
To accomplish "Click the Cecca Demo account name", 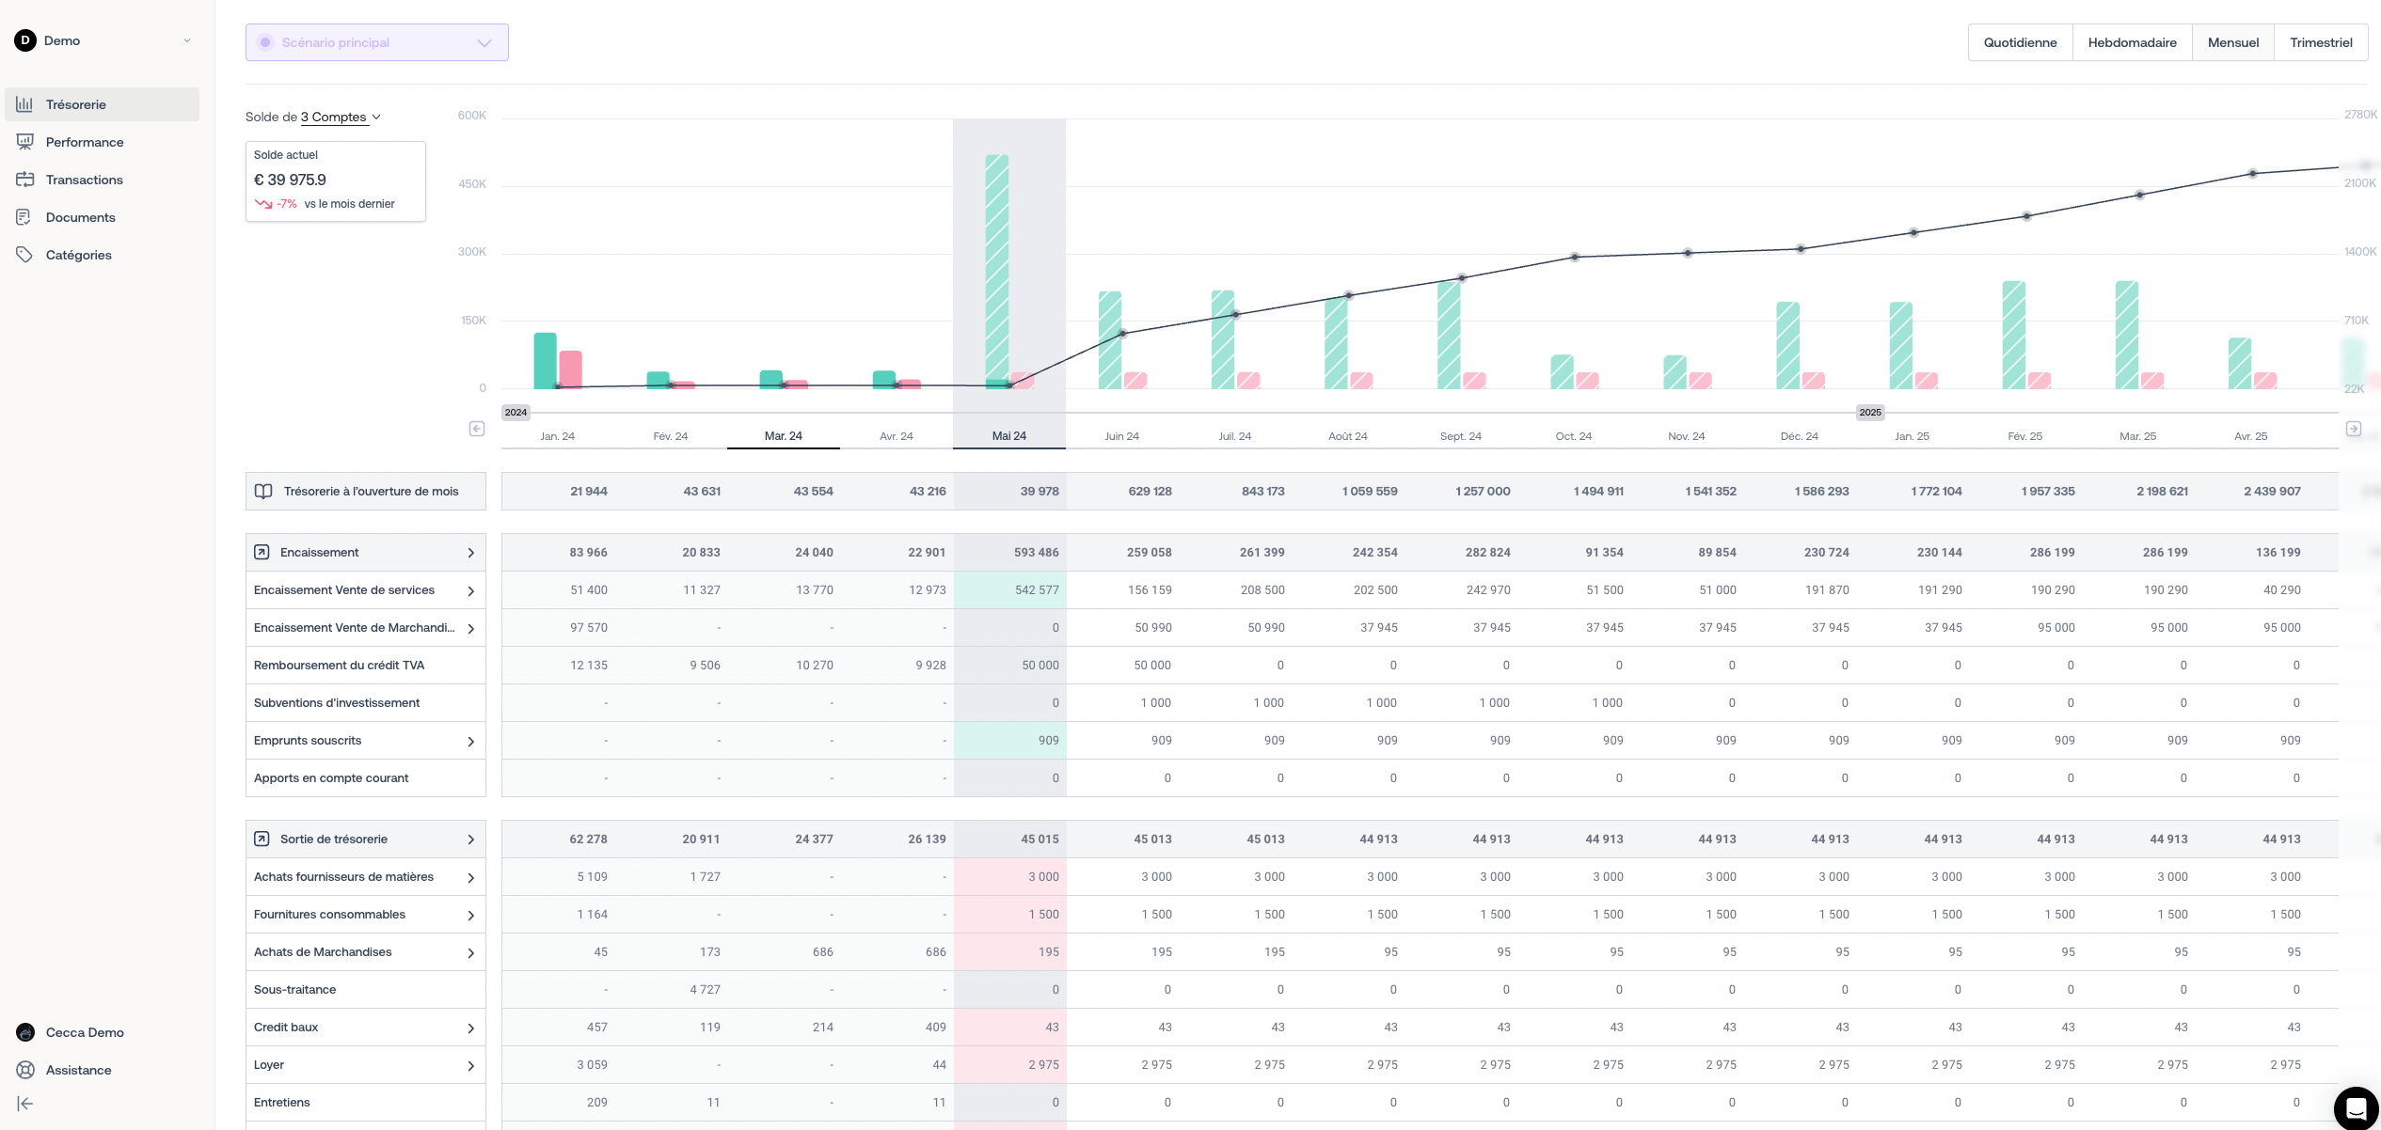I will [x=85, y=1032].
